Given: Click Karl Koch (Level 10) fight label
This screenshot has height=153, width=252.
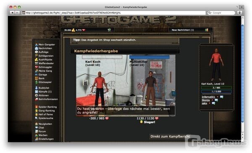Looking at the screenshot, I should point(93,63).
